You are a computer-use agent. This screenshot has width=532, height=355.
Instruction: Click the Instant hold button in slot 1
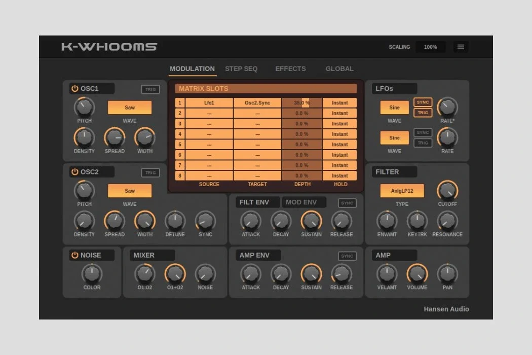tap(339, 103)
